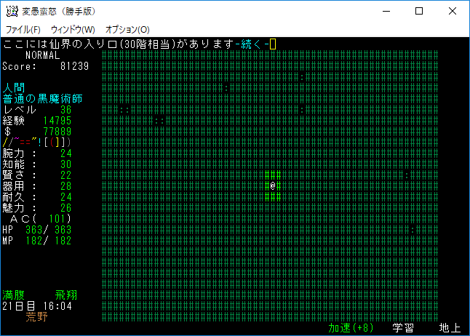Click the 地上 depth indicator

click(450, 328)
